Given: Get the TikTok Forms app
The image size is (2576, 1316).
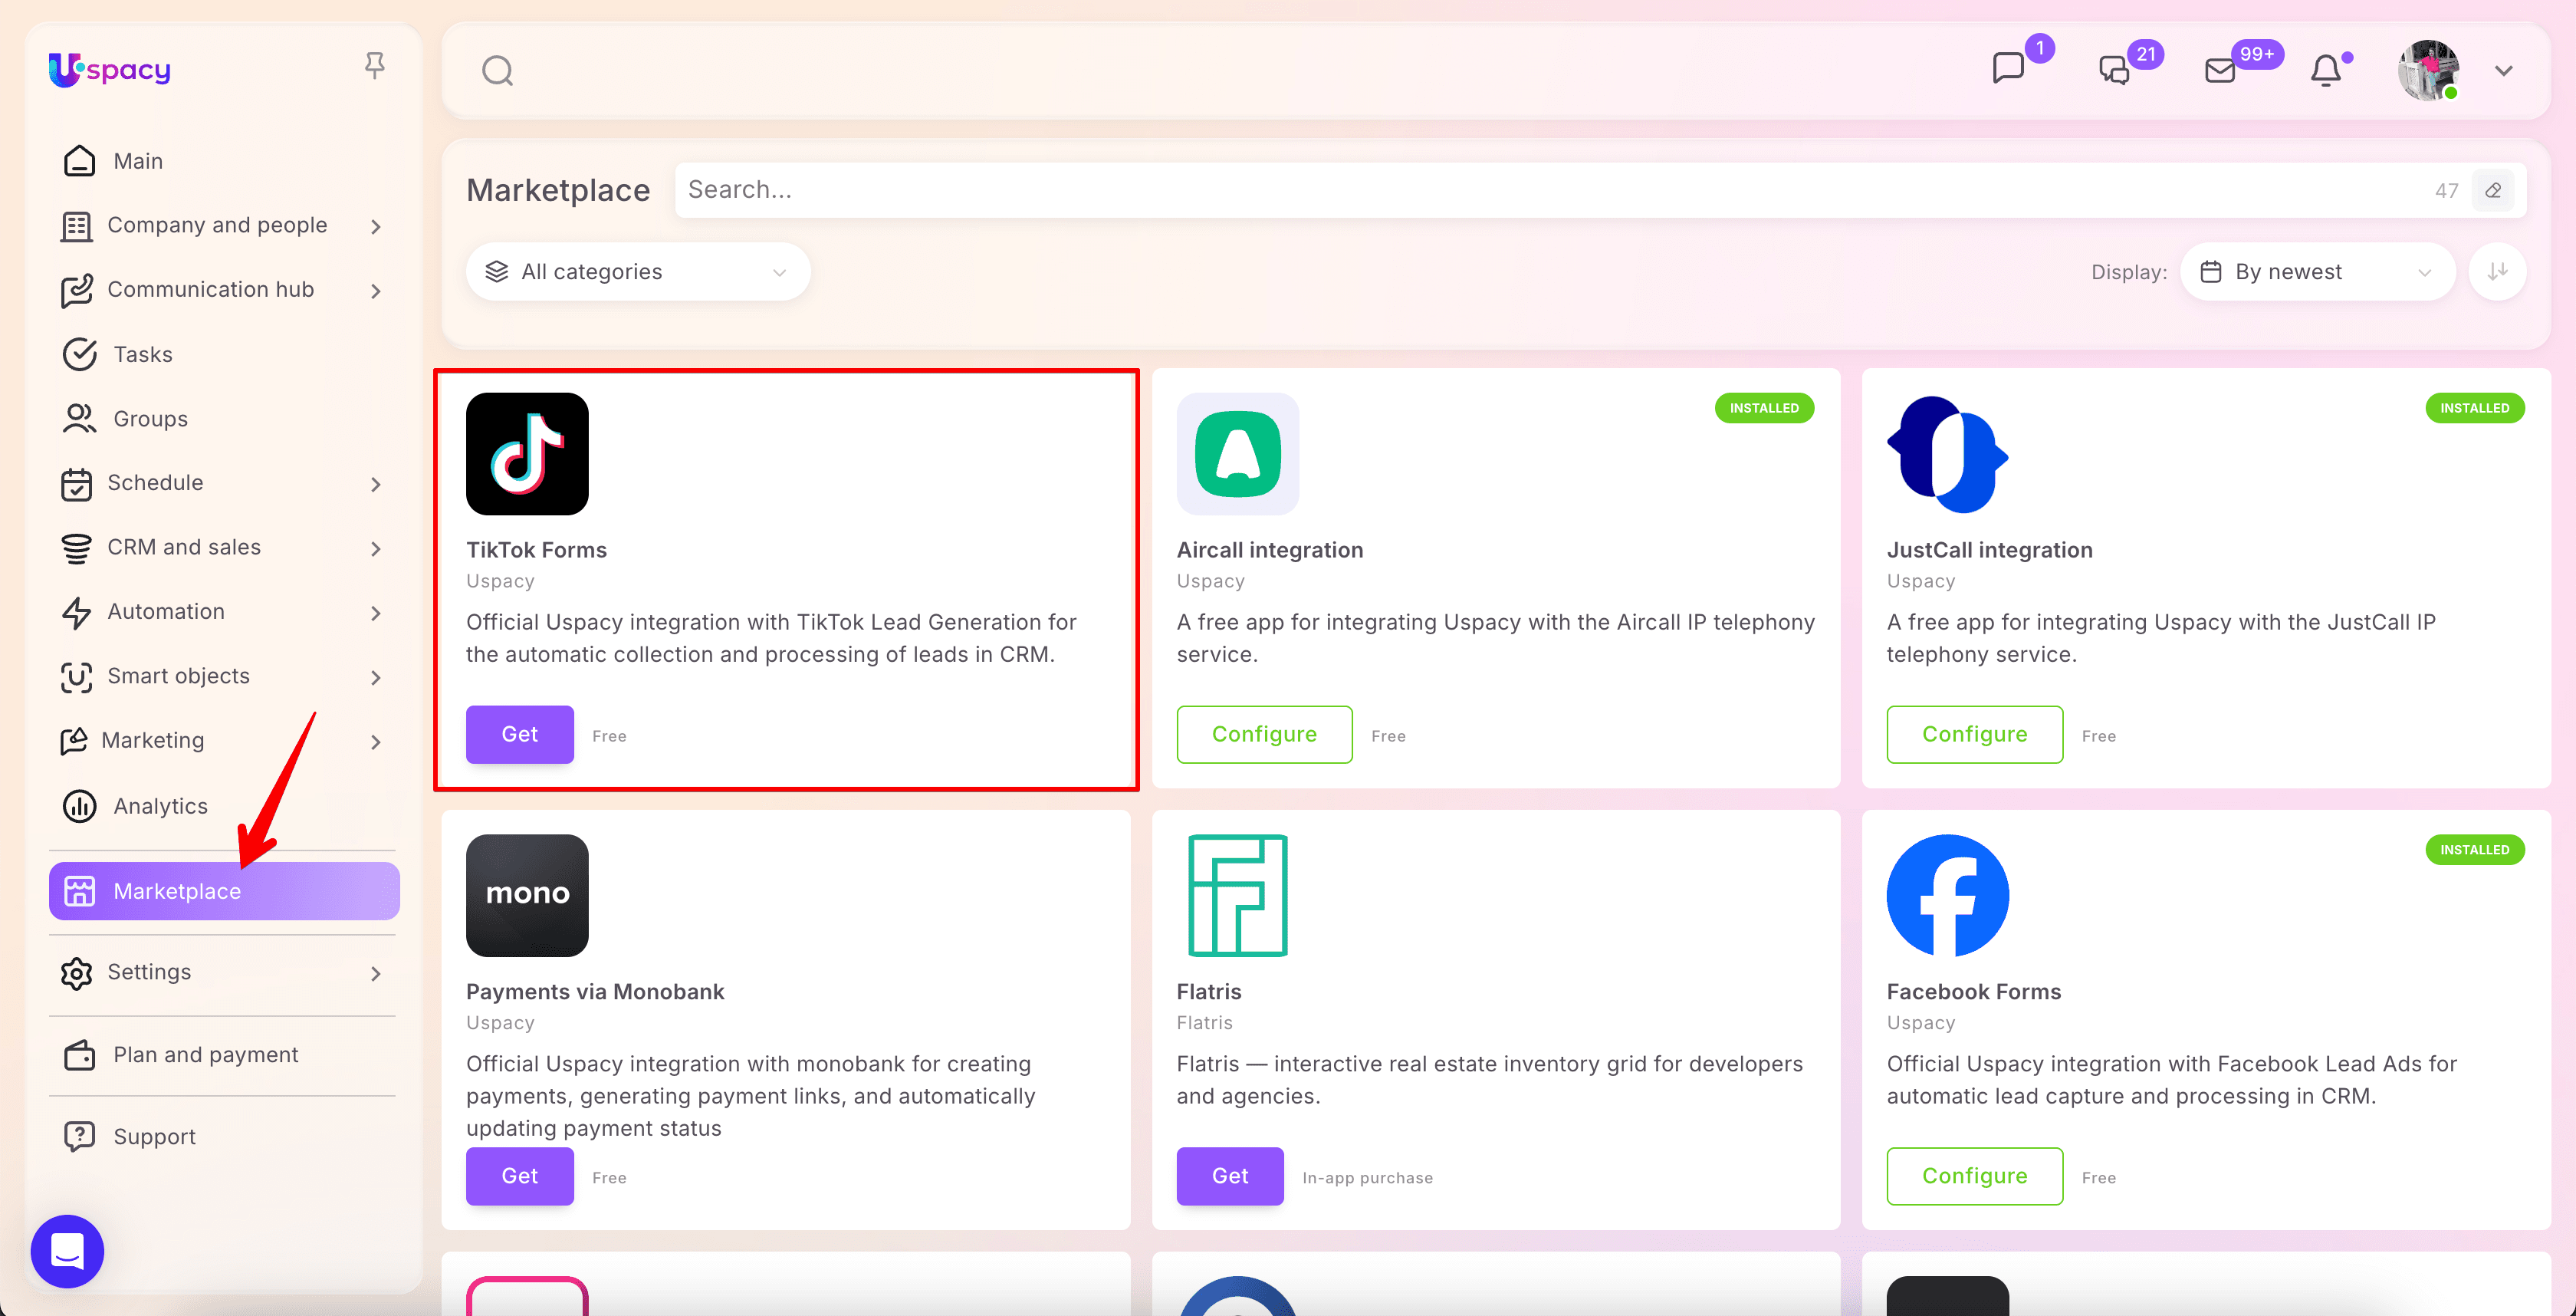Looking at the screenshot, I should click(x=520, y=734).
